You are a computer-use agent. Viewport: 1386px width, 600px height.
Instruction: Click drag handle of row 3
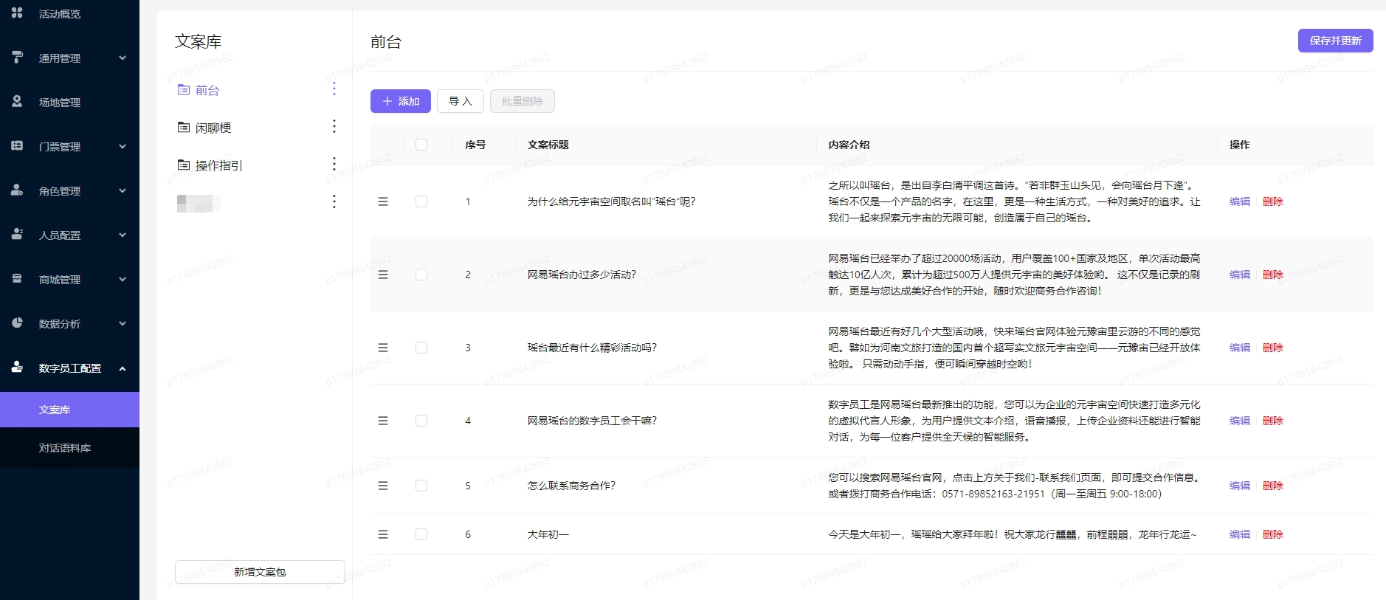pos(383,348)
